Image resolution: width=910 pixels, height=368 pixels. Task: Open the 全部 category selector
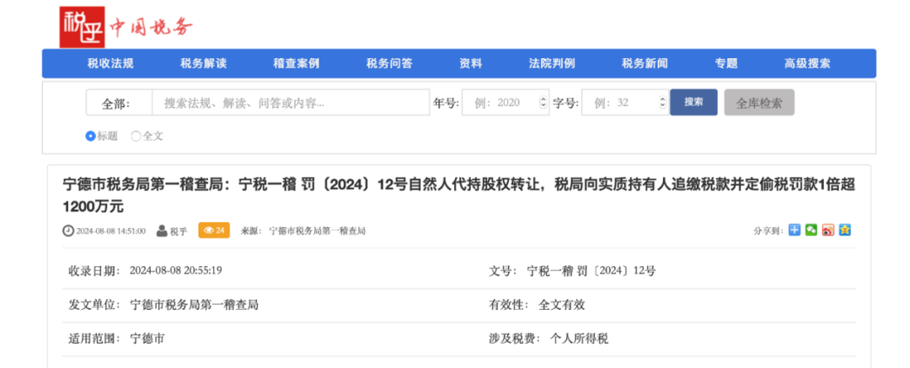118,103
